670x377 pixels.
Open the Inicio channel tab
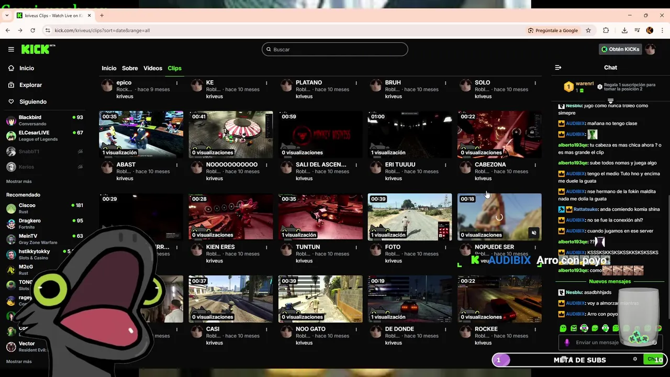click(109, 68)
